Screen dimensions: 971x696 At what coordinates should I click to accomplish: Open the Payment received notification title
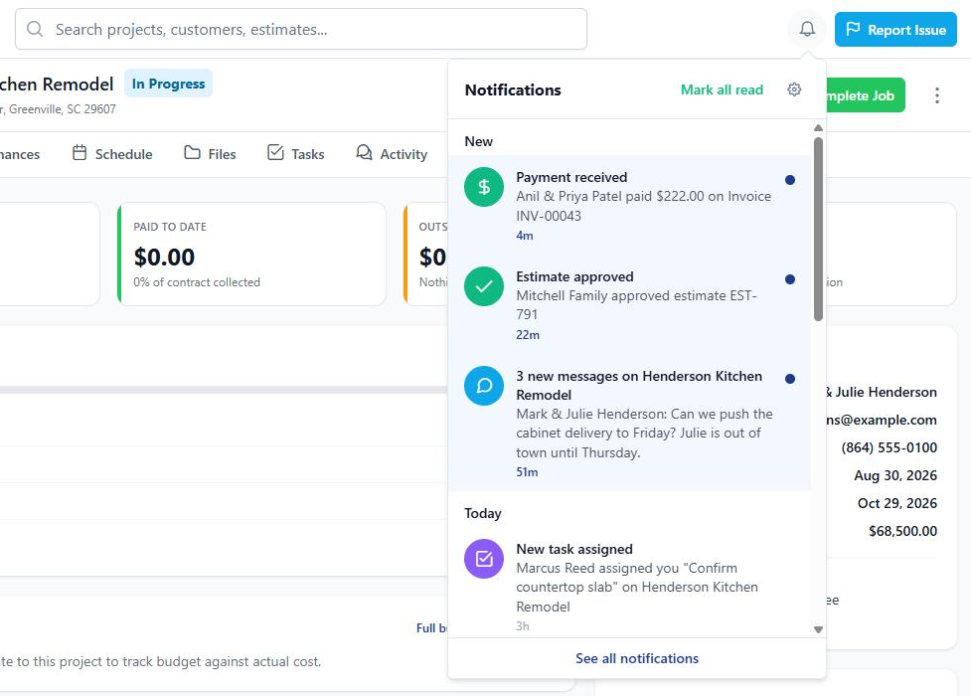[x=571, y=177]
